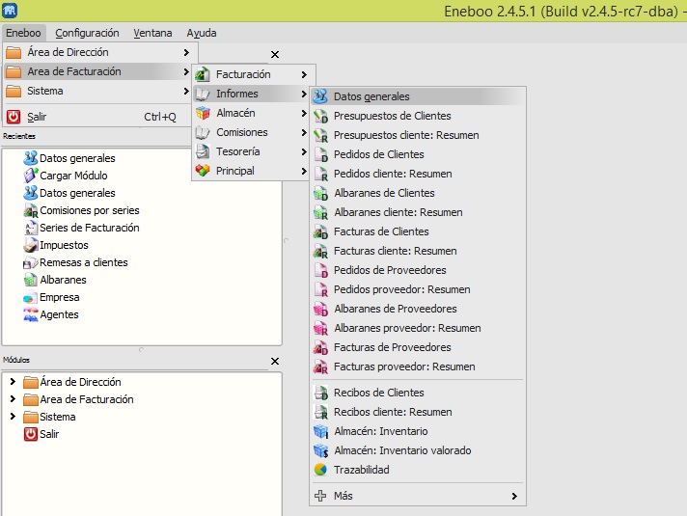Click Datos generales icon in Informes submenu
This screenshot has width=687, height=516.
coord(320,96)
